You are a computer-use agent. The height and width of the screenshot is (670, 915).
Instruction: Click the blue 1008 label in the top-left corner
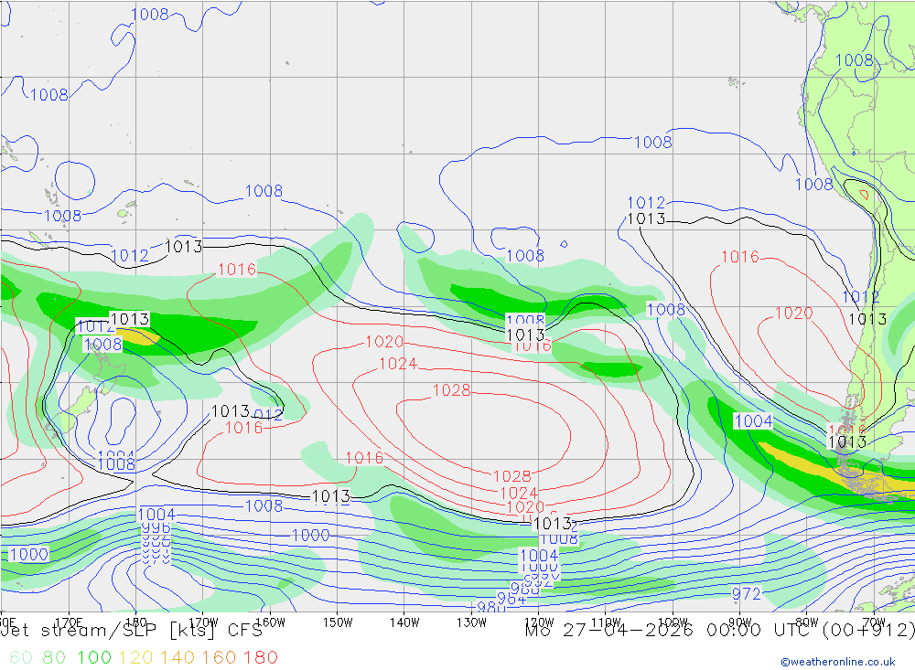150,14
